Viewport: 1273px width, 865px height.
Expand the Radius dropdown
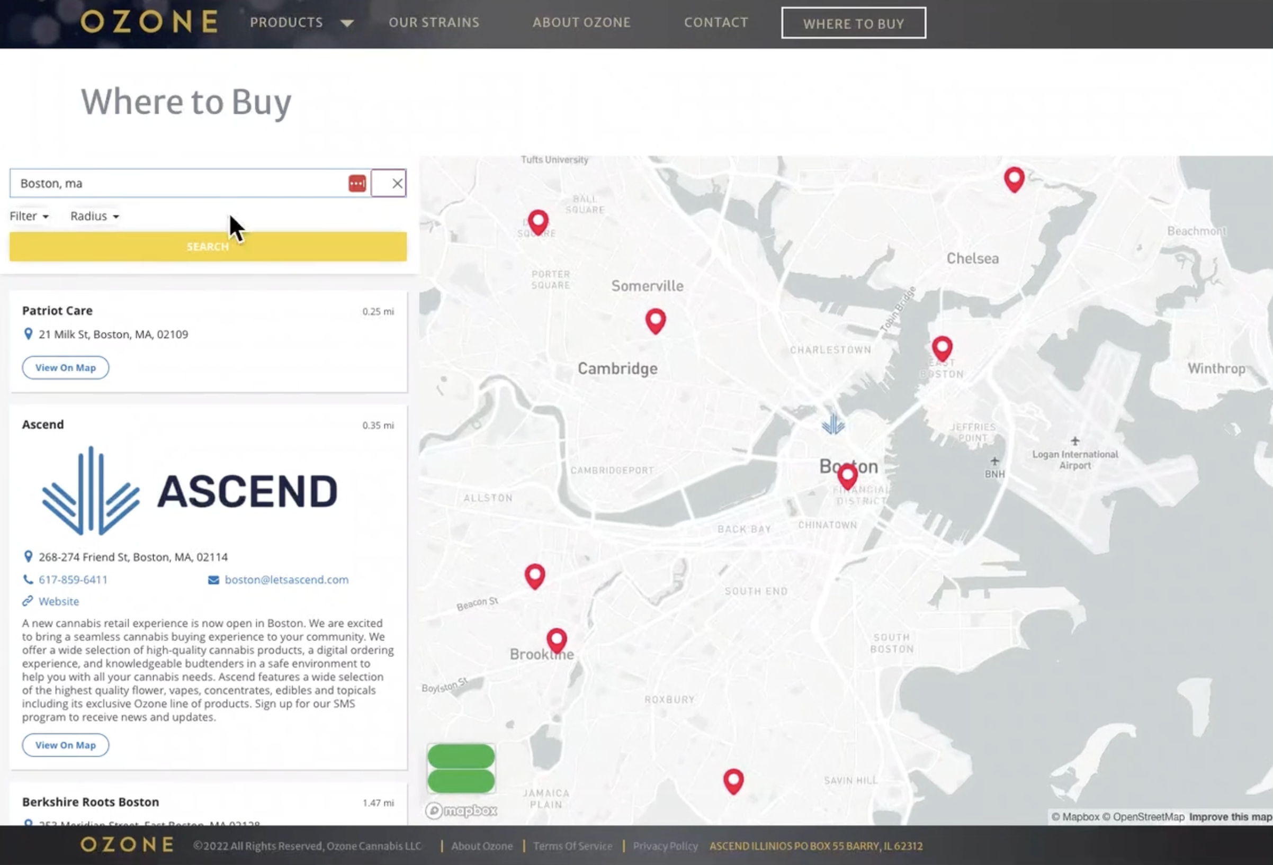(x=94, y=216)
